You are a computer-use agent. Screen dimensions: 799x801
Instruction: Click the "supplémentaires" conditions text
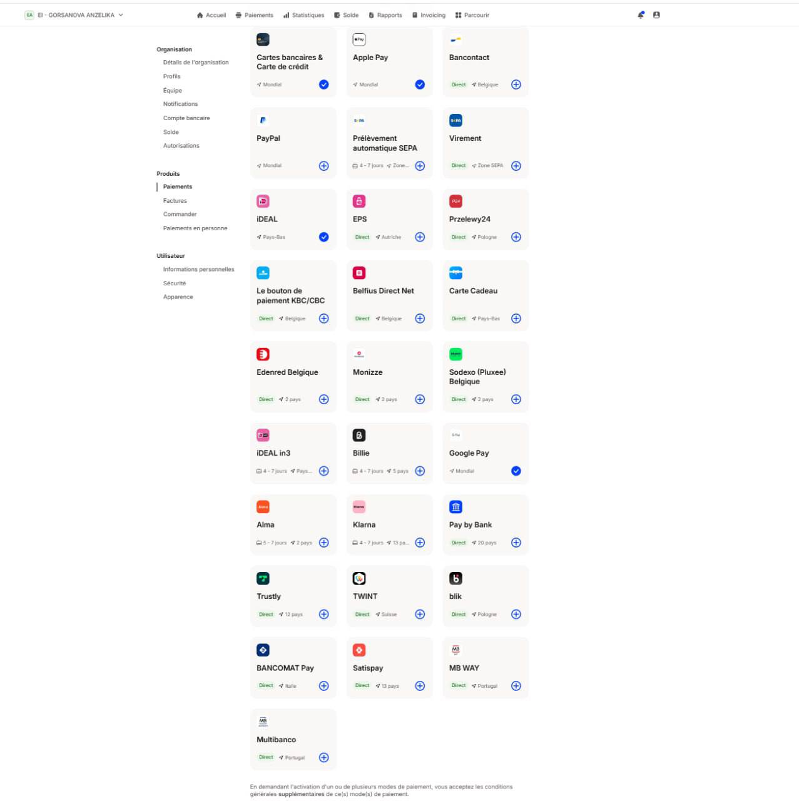(x=301, y=794)
